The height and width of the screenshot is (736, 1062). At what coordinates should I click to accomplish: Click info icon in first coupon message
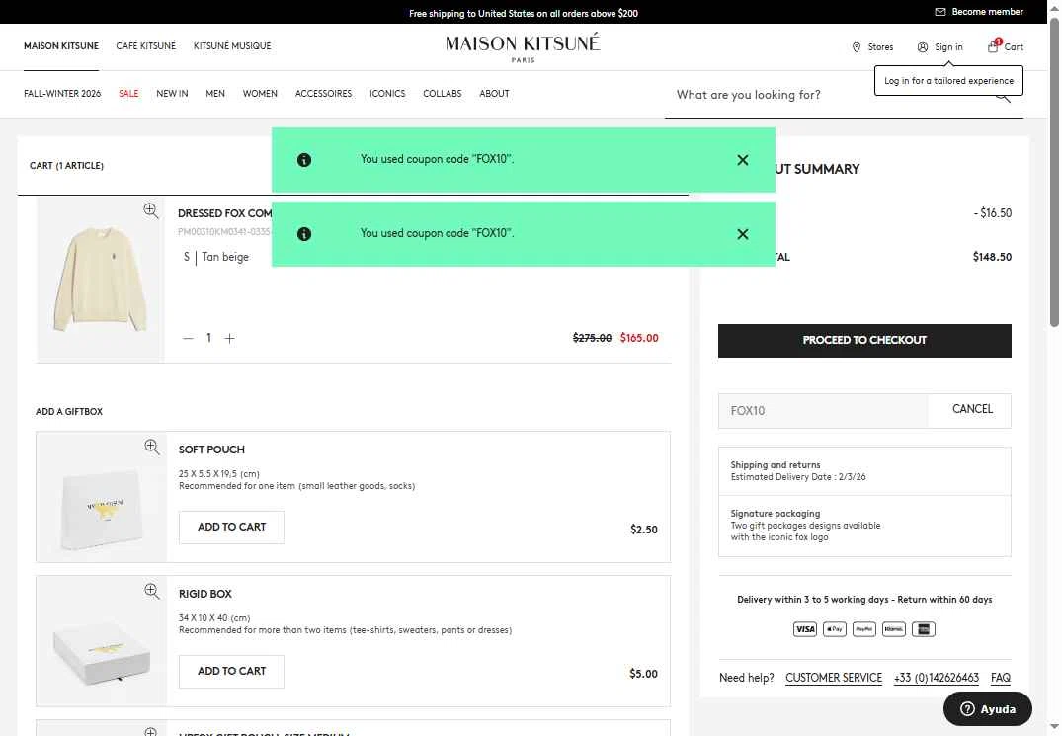[304, 160]
